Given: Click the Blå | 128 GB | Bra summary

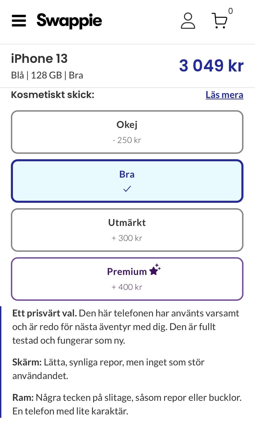Looking at the screenshot, I should pos(47,75).
